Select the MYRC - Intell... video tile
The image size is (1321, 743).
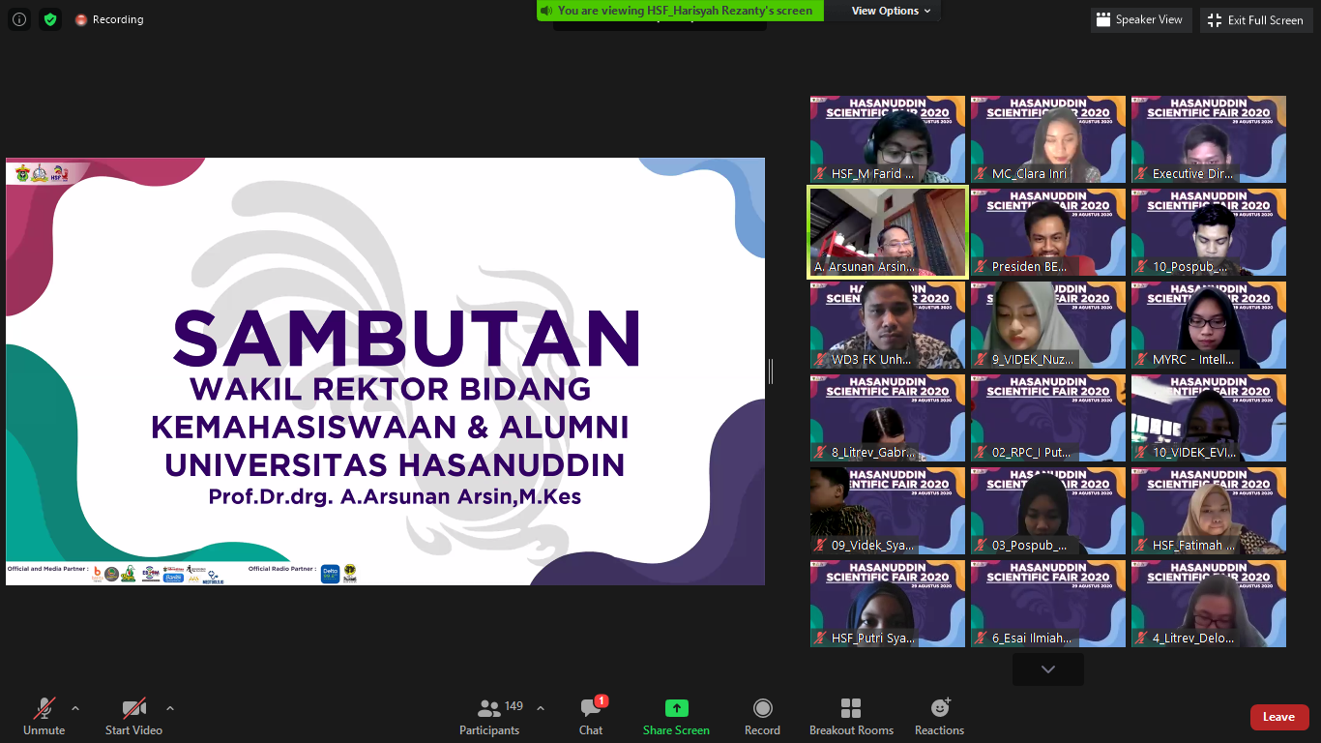[x=1209, y=325]
